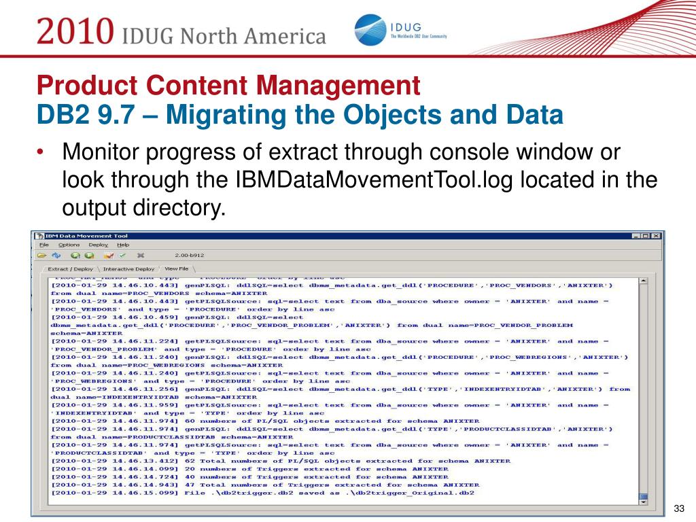Click log text 'dual name=INDEXENTRYIDTAB schema=ANIXTER'

point(154,397)
